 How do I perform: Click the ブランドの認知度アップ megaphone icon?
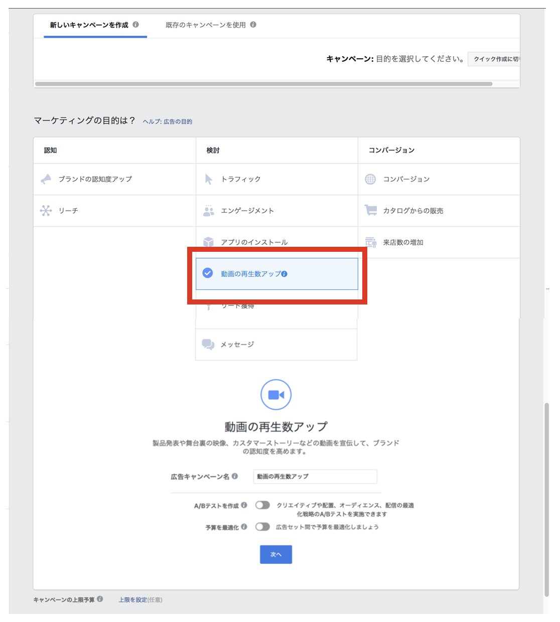click(x=46, y=179)
